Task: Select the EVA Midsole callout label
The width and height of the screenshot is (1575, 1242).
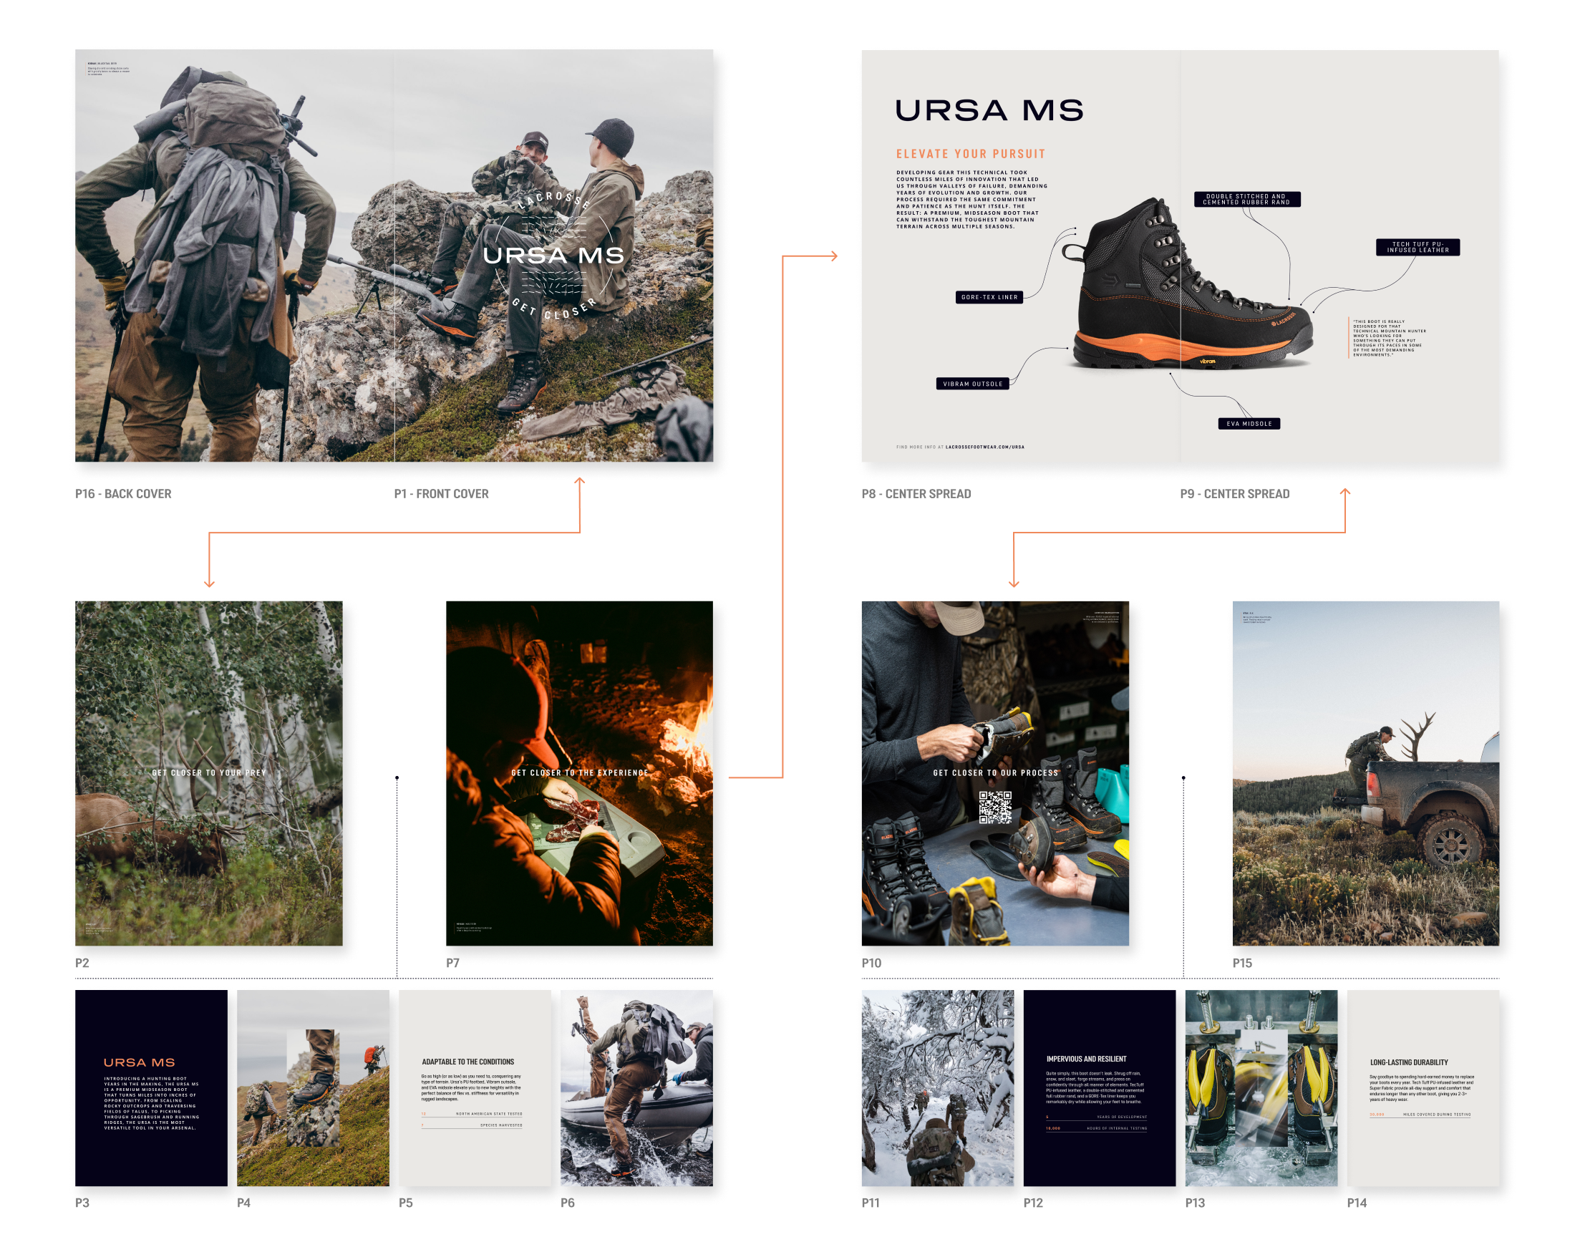Action: [x=1249, y=423]
